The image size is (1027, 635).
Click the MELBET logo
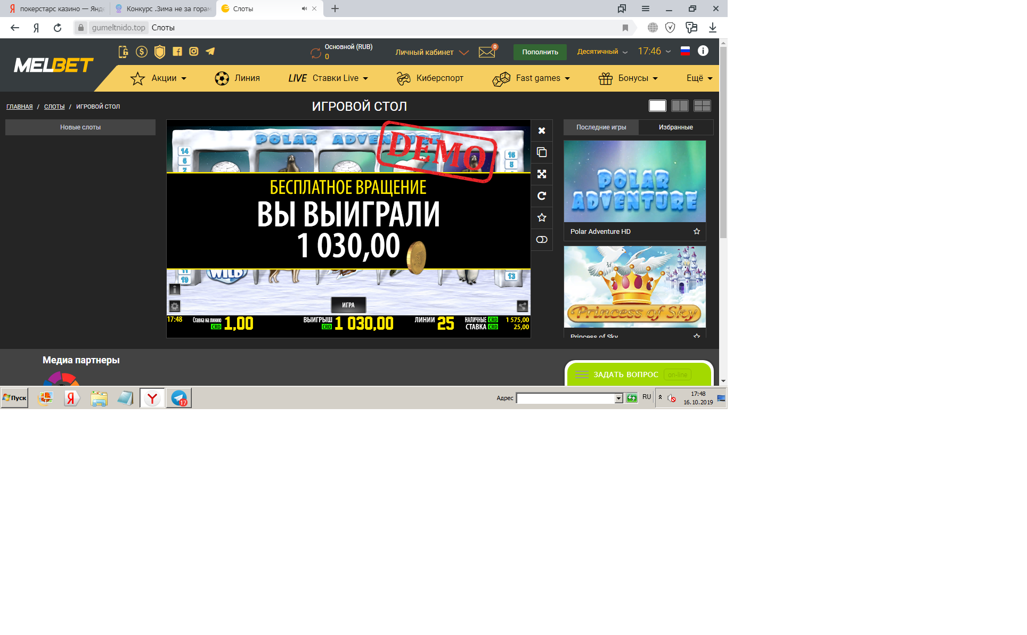point(53,65)
